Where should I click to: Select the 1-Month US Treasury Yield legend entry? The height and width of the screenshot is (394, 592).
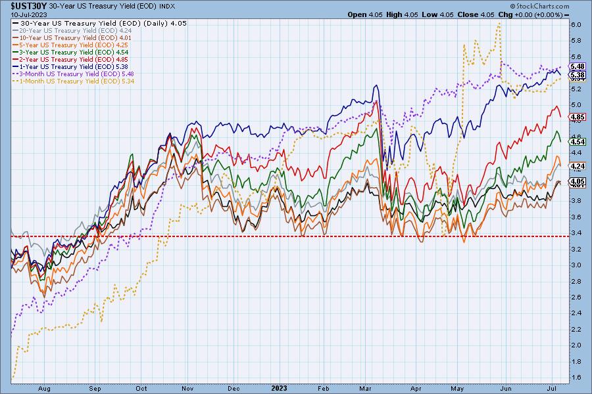click(x=73, y=81)
